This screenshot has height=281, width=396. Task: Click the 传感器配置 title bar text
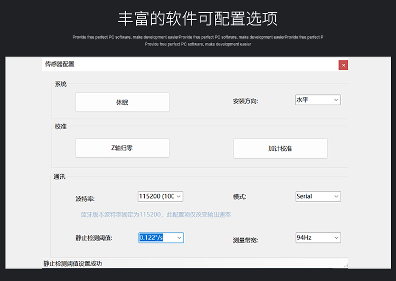coord(60,65)
